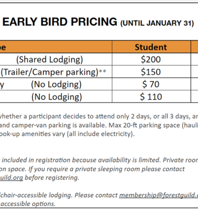Select the $ 70 price cell
198x211 pixels.
click(x=151, y=84)
